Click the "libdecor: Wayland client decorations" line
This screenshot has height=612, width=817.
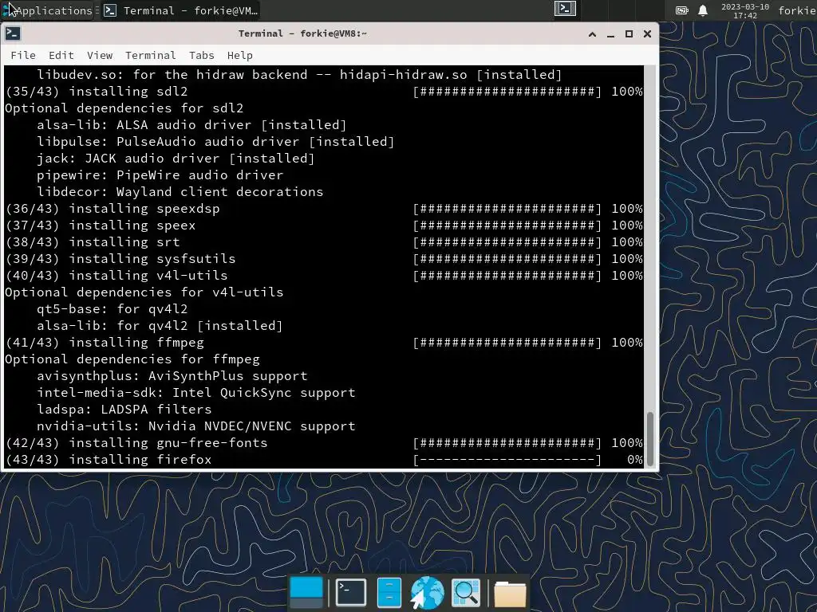coord(180,192)
